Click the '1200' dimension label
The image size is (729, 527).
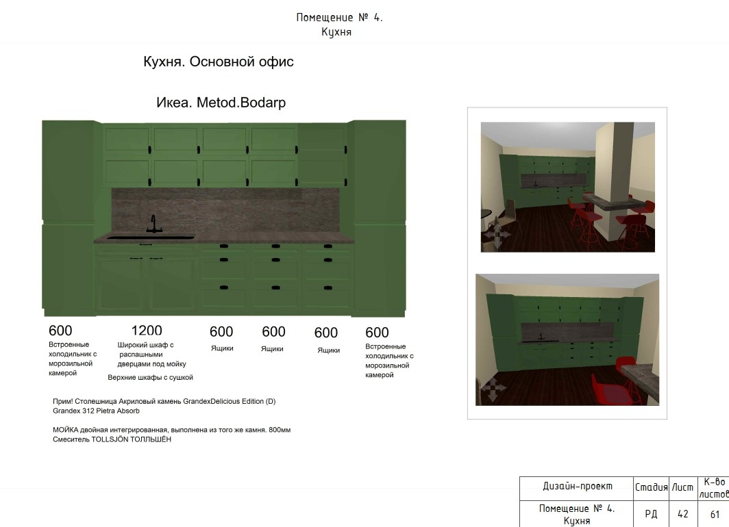click(x=147, y=331)
